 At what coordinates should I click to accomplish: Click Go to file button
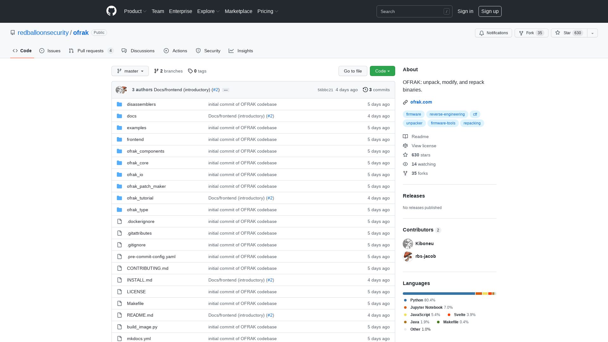(x=352, y=71)
